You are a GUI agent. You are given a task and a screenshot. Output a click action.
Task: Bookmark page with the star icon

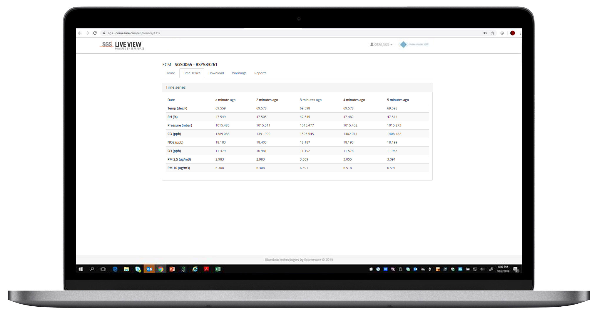pyautogui.click(x=493, y=33)
